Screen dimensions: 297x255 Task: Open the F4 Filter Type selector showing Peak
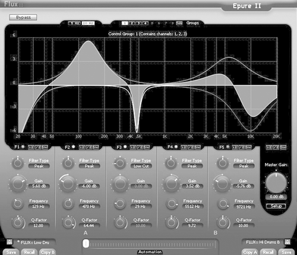pos(192,166)
